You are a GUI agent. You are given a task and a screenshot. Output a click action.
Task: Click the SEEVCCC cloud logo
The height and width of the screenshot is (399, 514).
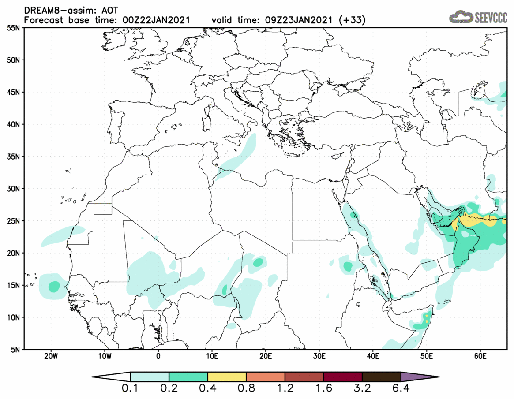click(x=478, y=17)
